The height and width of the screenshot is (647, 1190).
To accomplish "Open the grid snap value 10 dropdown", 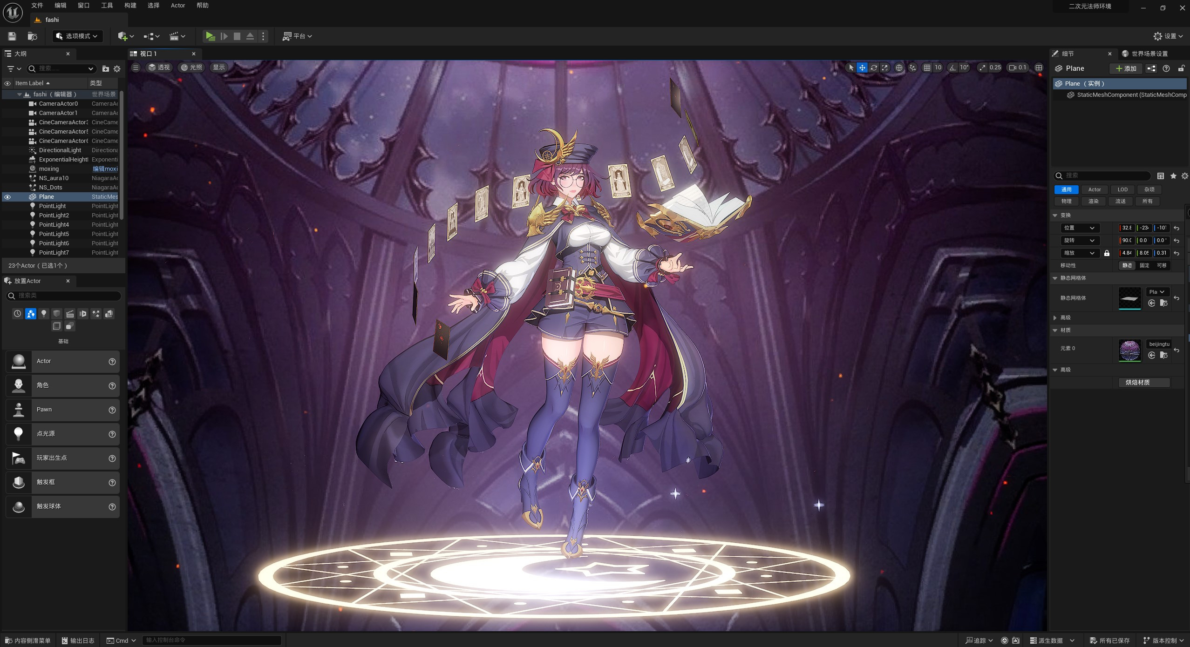I will pyautogui.click(x=938, y=67).
